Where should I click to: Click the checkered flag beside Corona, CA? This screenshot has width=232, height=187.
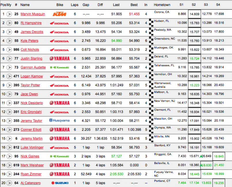pos(150,14)
